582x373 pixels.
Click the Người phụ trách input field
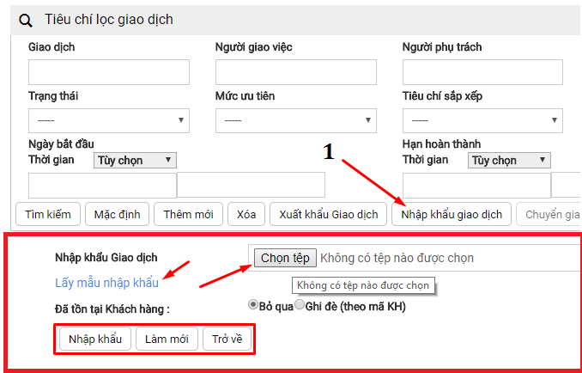[482, 72]
